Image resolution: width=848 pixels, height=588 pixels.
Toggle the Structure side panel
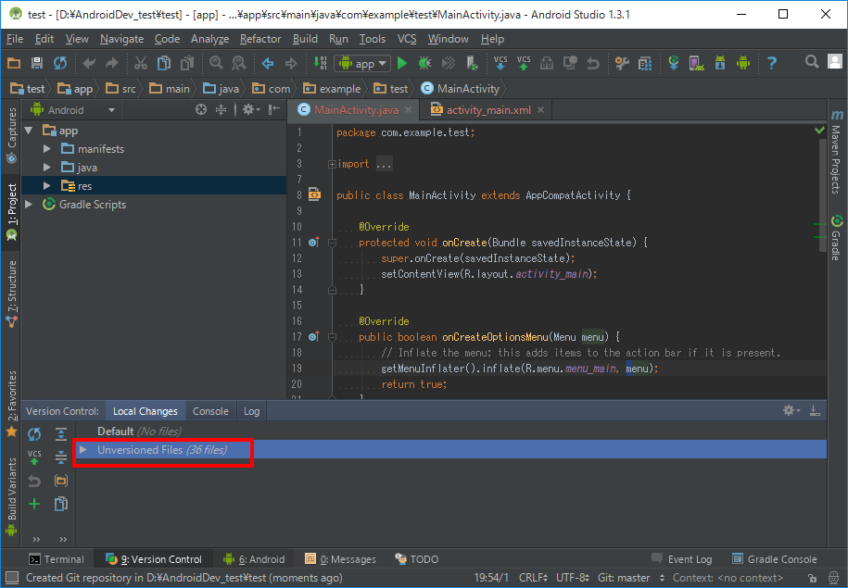tap(11, 294)
